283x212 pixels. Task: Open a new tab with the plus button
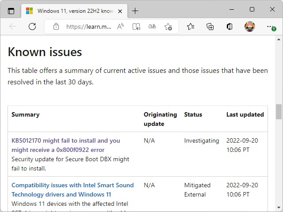tap(135, 11)
